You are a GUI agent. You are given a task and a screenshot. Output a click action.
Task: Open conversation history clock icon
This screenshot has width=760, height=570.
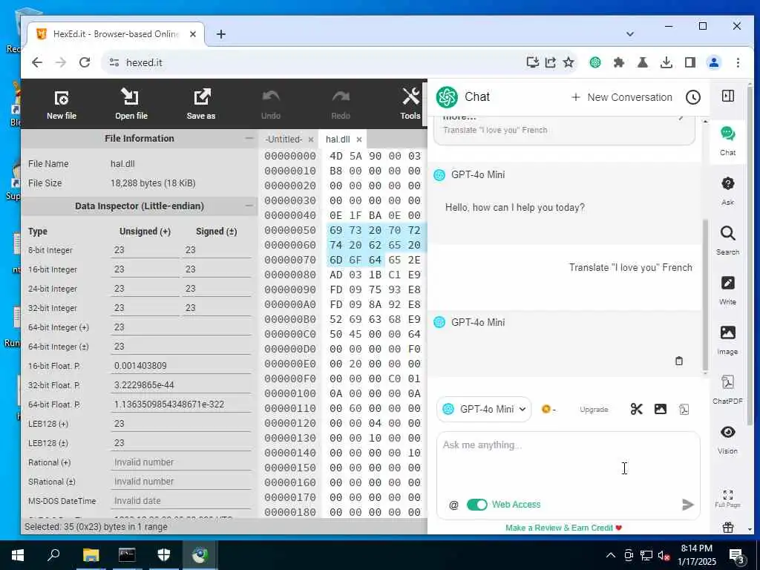coord(693,97)
